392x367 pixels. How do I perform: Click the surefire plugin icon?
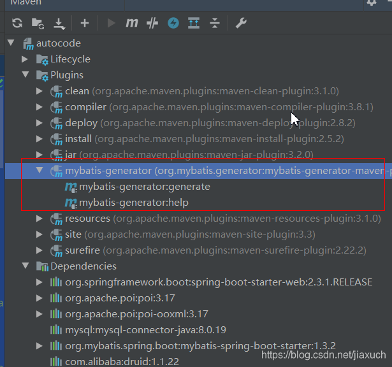pyautogui.click(x=56, y=251)
